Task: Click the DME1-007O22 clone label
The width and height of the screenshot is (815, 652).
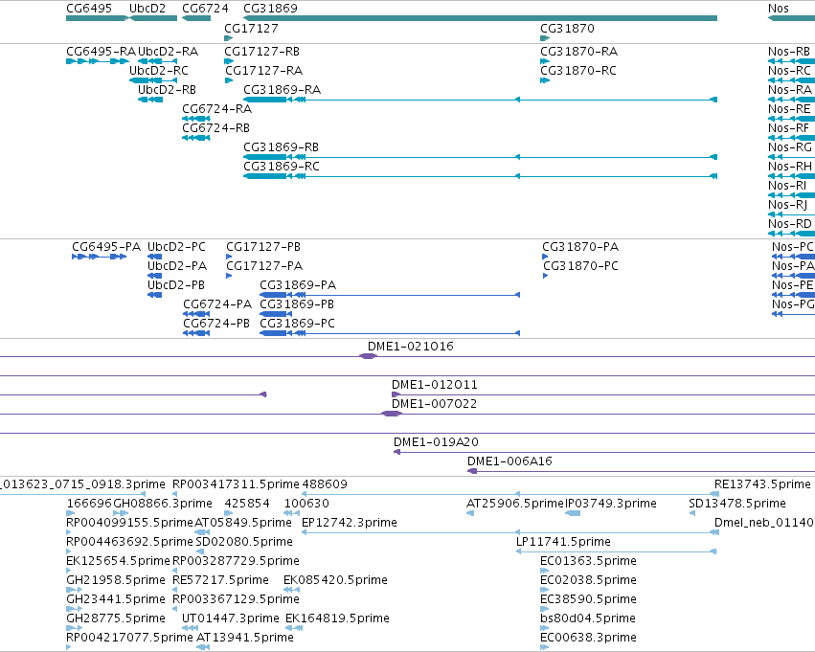Action: (x=434, y=404)
